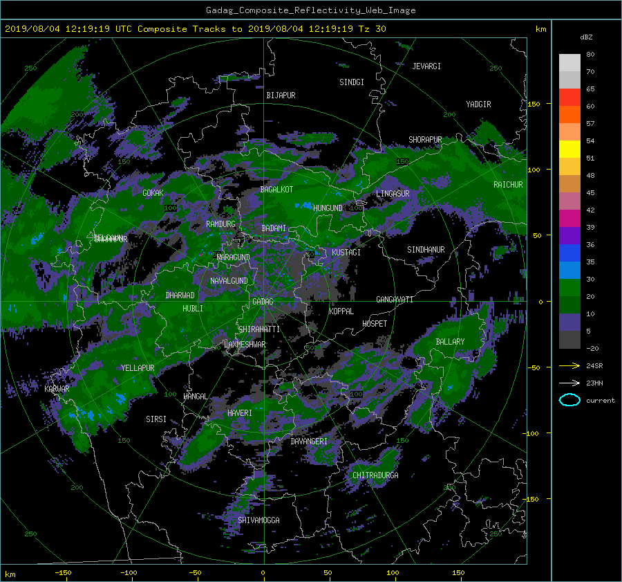Click the 'km' label at bottom-left axis

(x=10, y=574)
